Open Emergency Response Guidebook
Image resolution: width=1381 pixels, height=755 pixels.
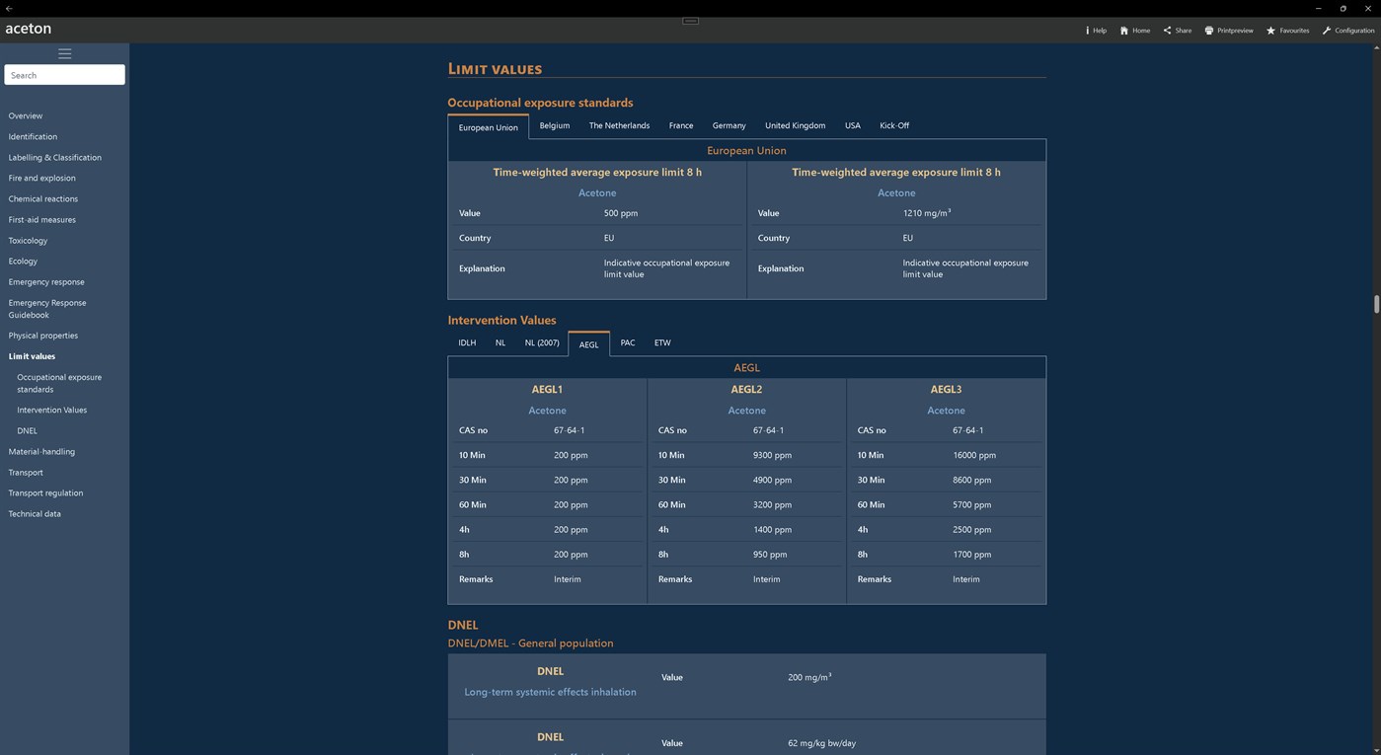(47, 309)
